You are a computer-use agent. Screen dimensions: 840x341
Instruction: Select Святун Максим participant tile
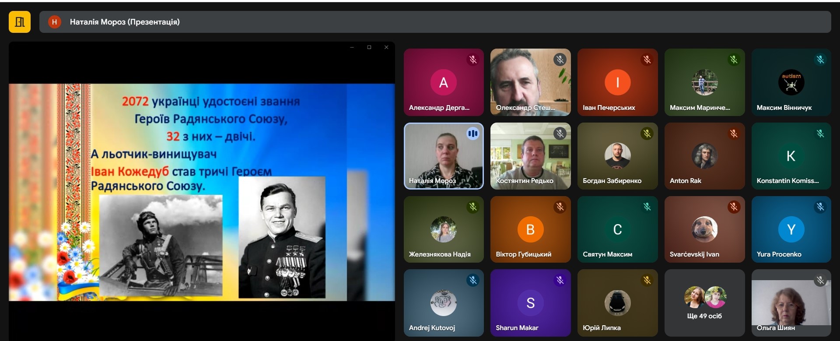click(x=617, y=229)
